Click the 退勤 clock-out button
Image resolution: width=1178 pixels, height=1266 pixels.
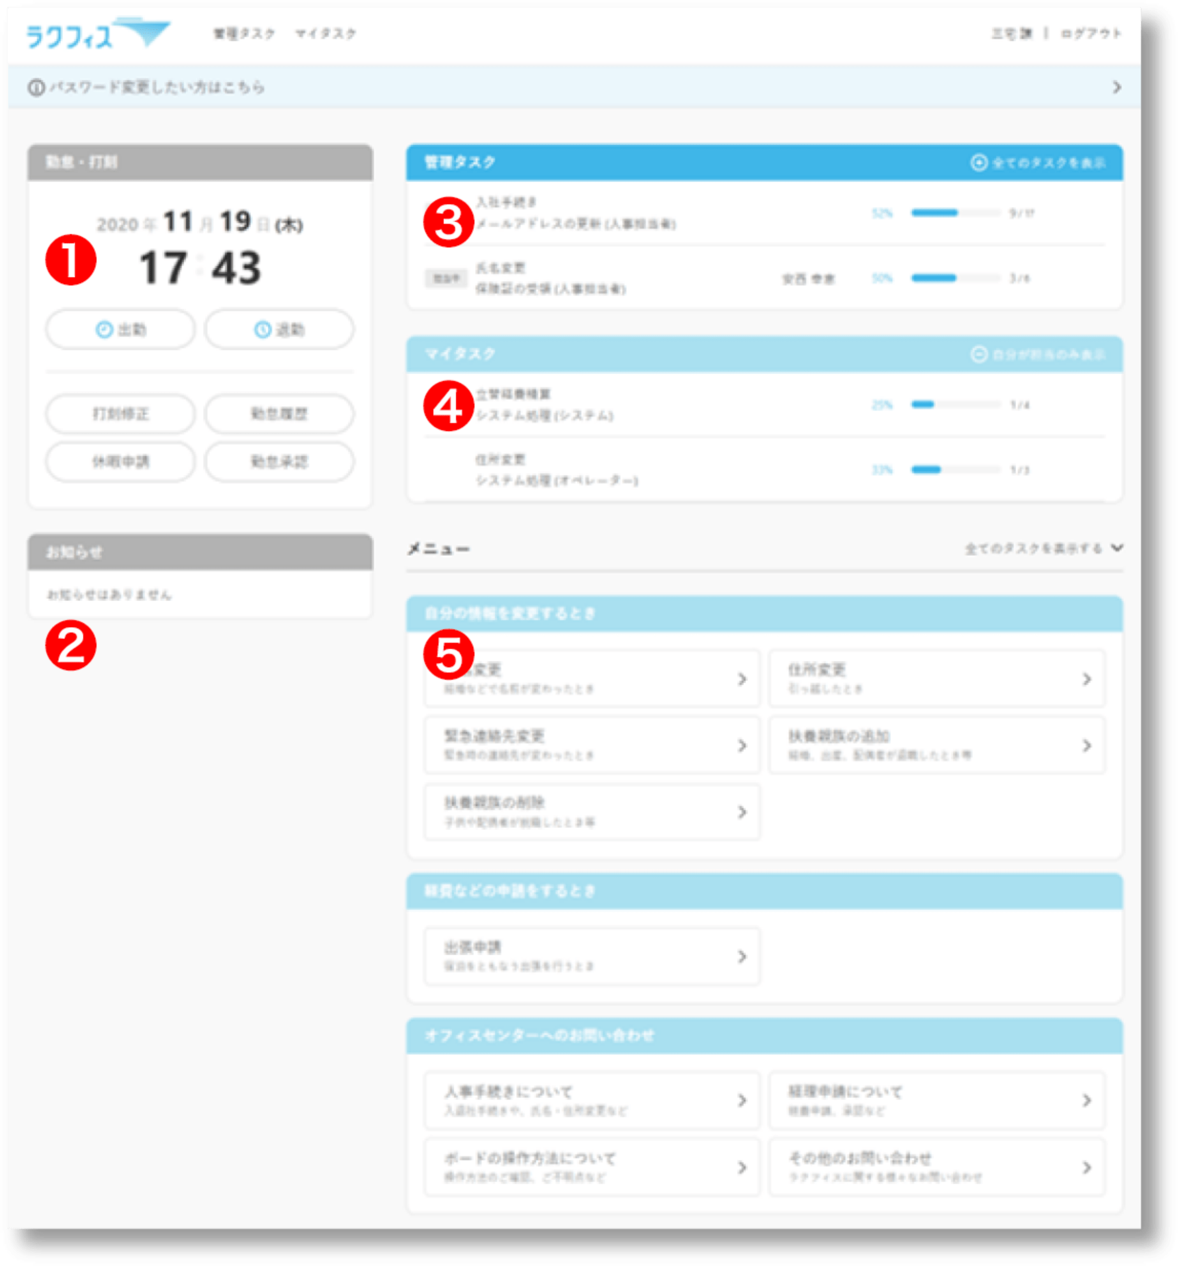tap(279, 329)
